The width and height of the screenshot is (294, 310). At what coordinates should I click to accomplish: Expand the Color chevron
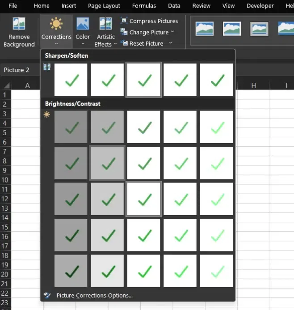[x=83, y=44]
